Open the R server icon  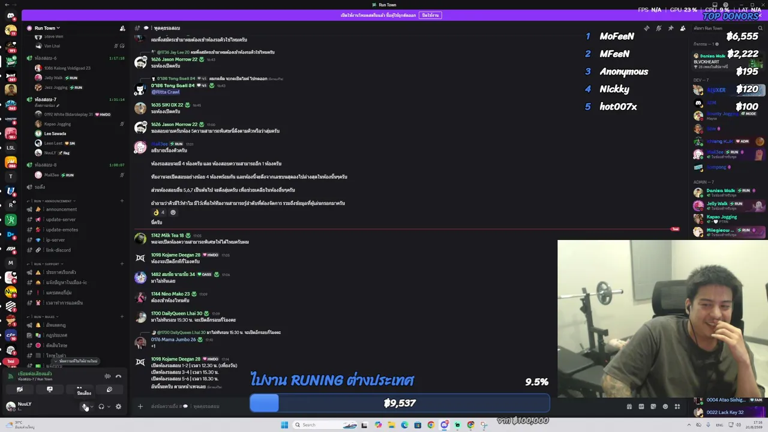click(11, 205)
